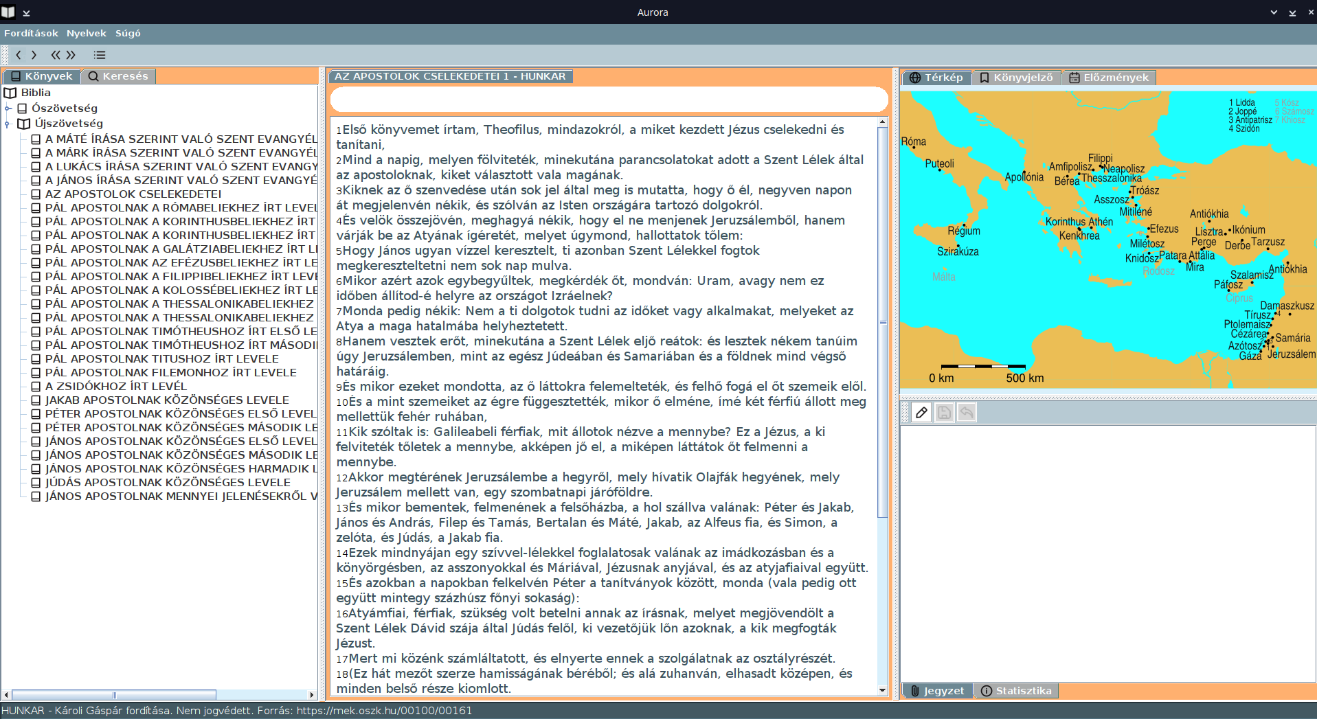Click the pencil edit note icon
Screen dimensions: 1317x719
(921, 412)
